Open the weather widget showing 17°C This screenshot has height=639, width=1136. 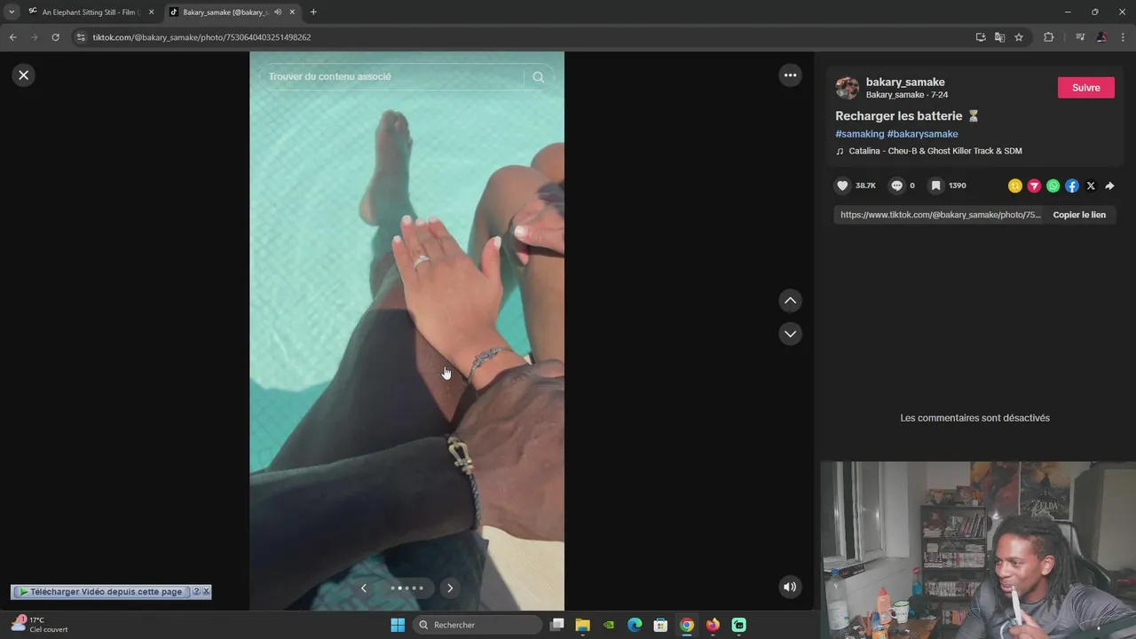point(40,625)
